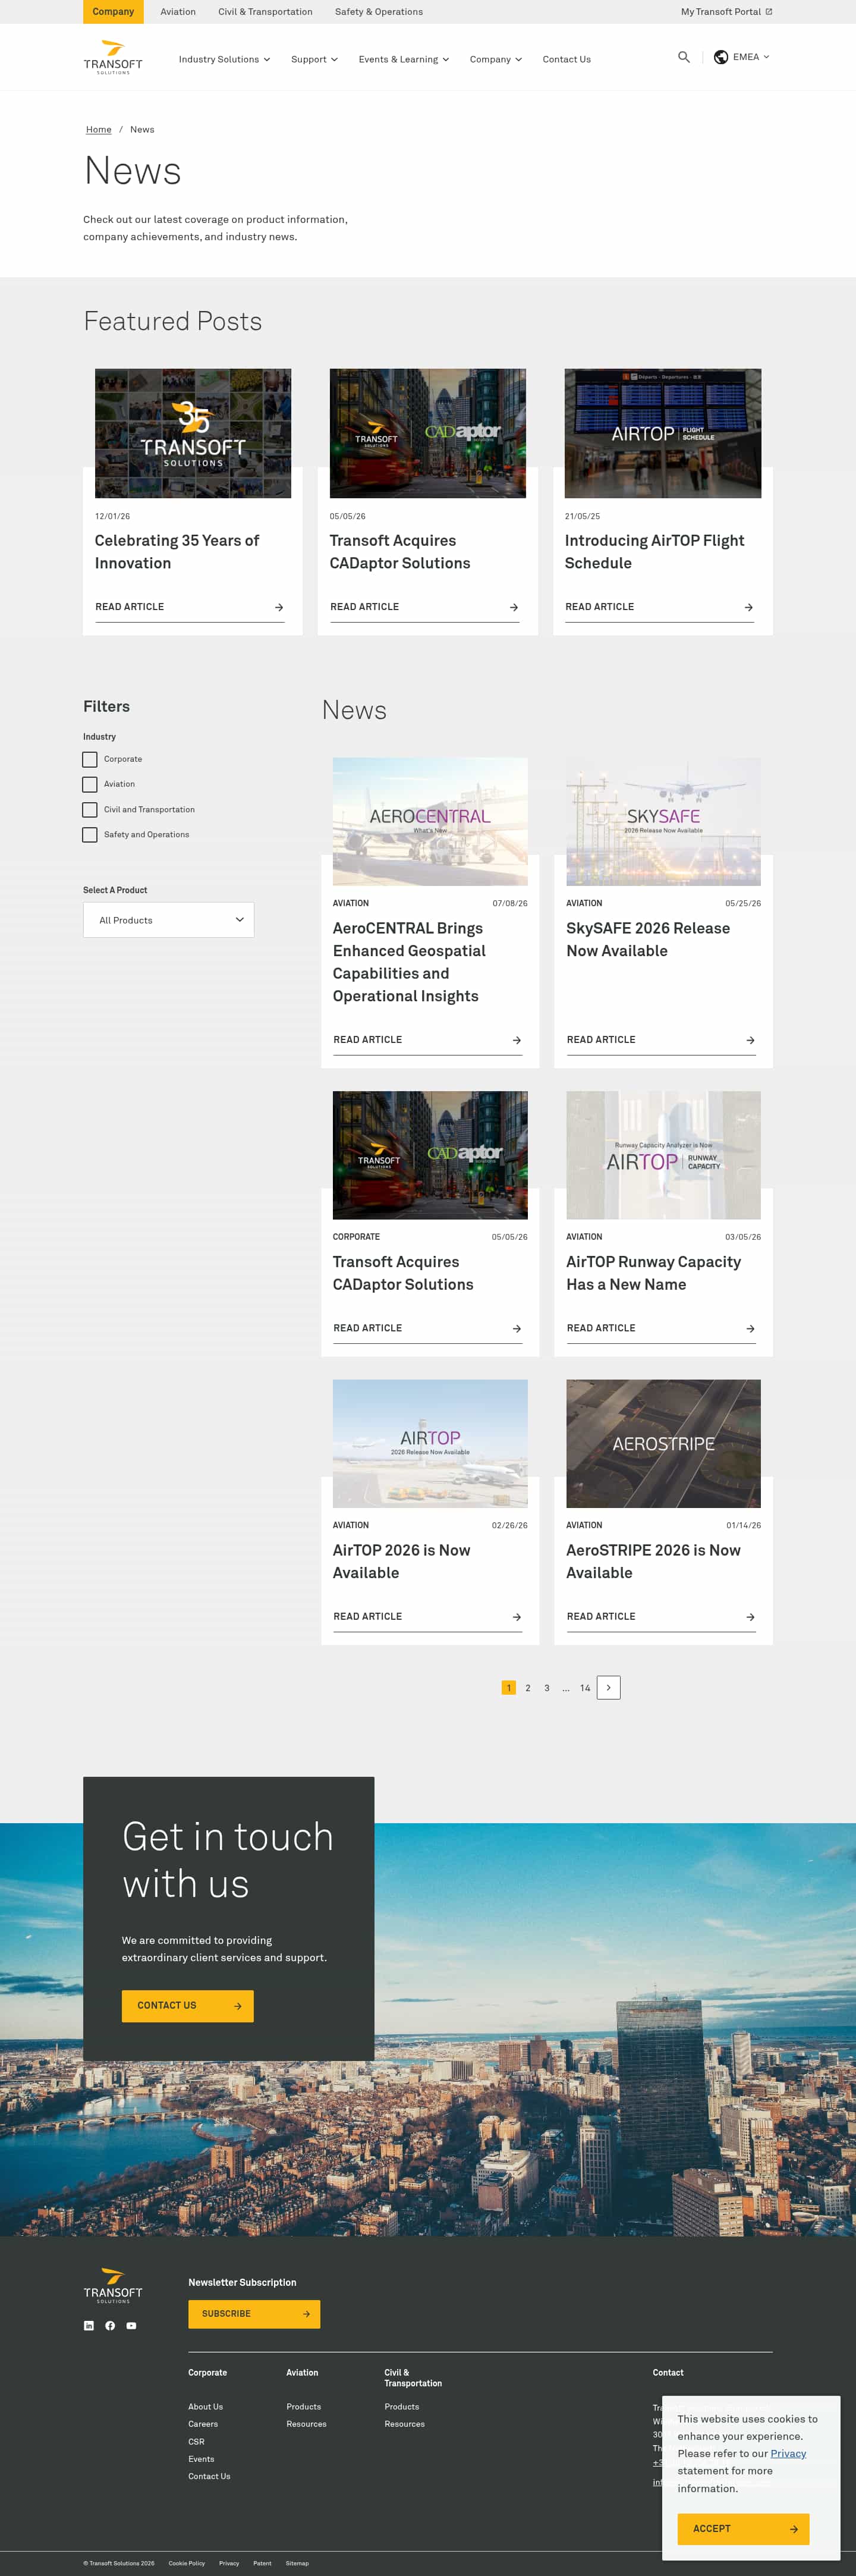Viewport: 856px width, 2576px height.
Task: Open YouTube icon in footer
Action: 131,2325
